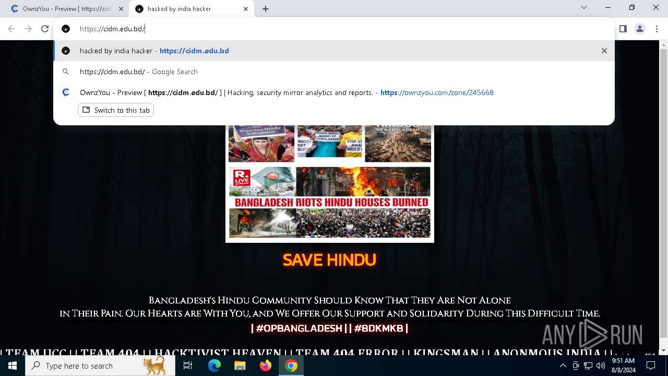Image resolution: width=668 pixels, height=376 pixels.
Task: Select the OwnzYou Preview suggestion row
Action: (334, 92)
